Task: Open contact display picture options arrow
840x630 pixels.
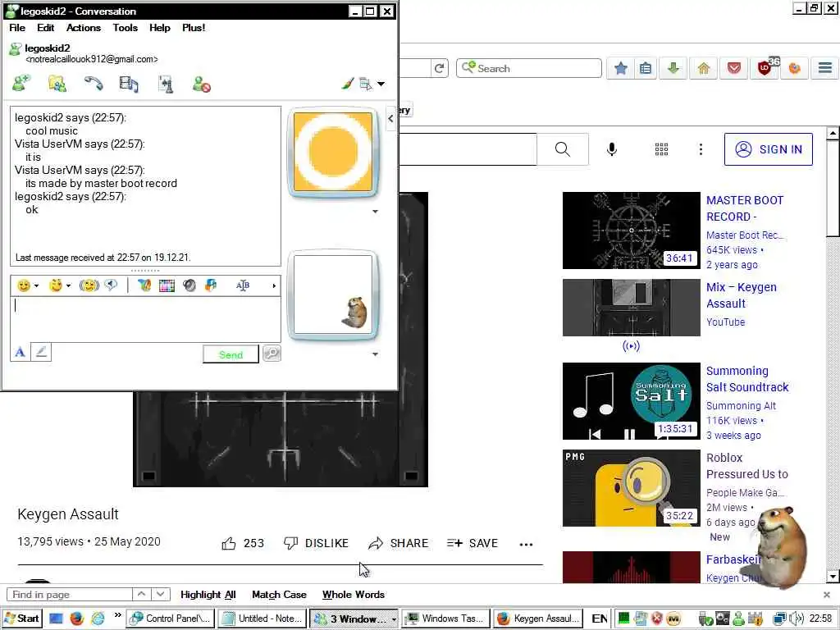Action: tap(375, 212)
